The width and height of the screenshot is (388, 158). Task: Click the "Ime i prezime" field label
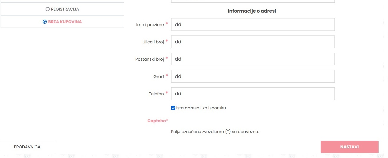coord(150,25)
